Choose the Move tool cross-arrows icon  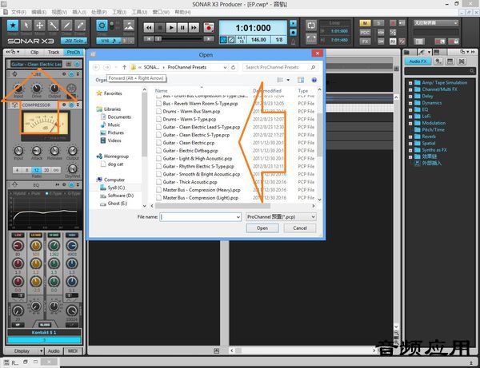pos(40,26)
